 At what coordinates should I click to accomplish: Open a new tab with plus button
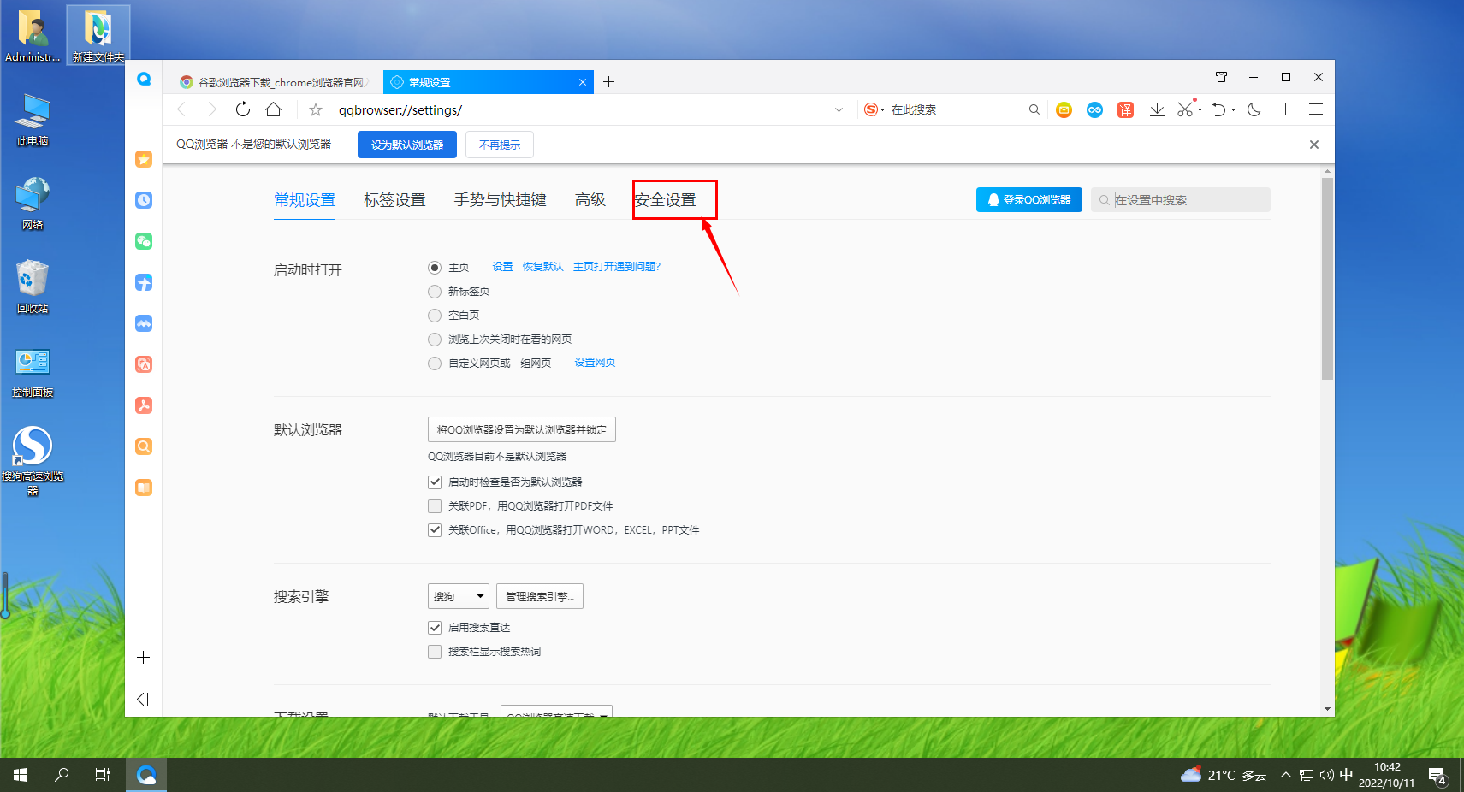tap(609, 82)
